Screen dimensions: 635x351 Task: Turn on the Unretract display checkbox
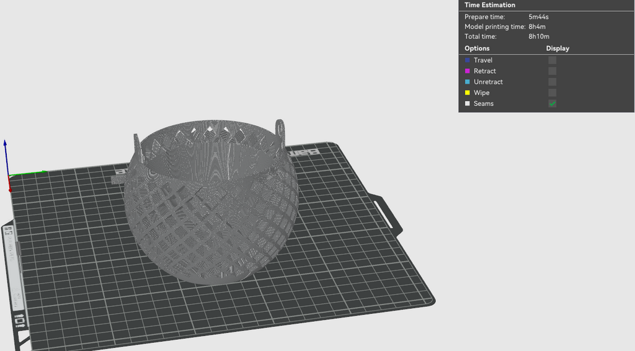coord(552,82)
